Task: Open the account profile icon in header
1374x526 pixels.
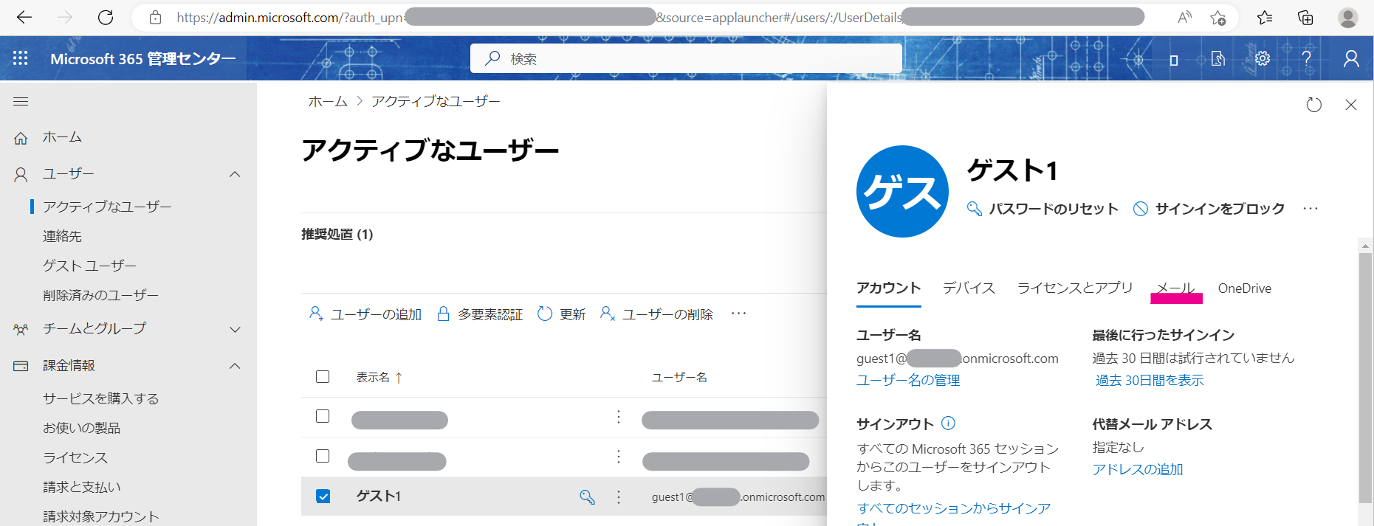Action: (x=1351, y=58)
